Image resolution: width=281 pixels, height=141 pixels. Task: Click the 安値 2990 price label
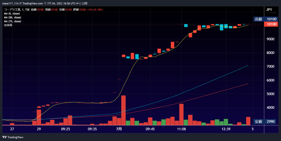point(265,122)
